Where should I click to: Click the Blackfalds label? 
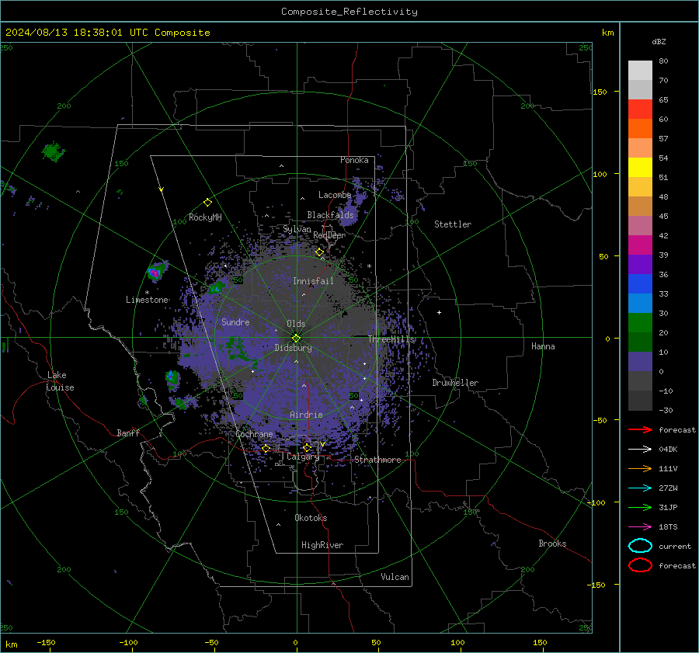click(330, 215)
